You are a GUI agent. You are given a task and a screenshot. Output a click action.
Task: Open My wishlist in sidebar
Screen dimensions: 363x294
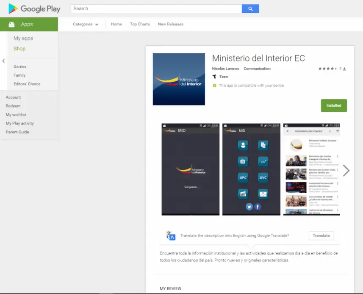[x=16, y=115]
